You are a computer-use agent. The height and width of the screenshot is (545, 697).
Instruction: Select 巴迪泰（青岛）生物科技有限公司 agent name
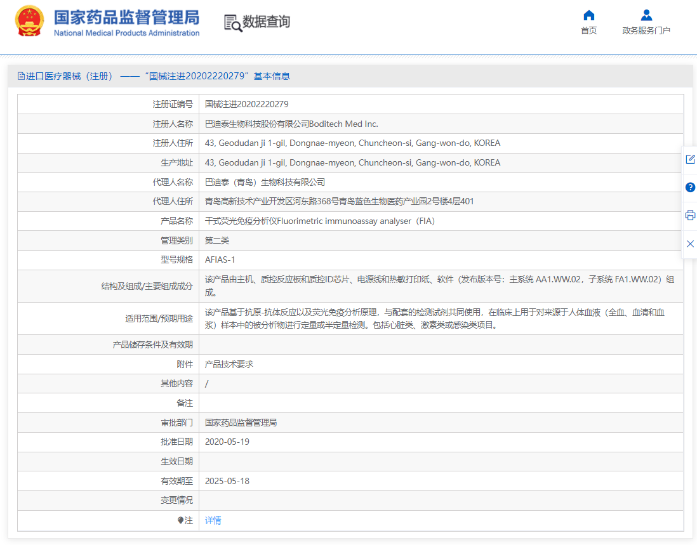click(x=265, y=182)
